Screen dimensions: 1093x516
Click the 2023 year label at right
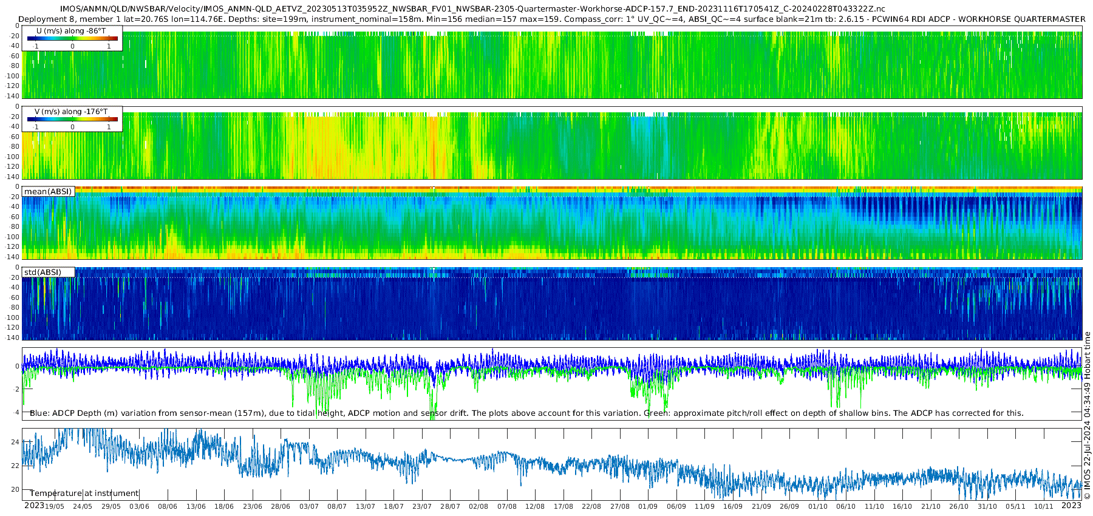(1071, 506)
